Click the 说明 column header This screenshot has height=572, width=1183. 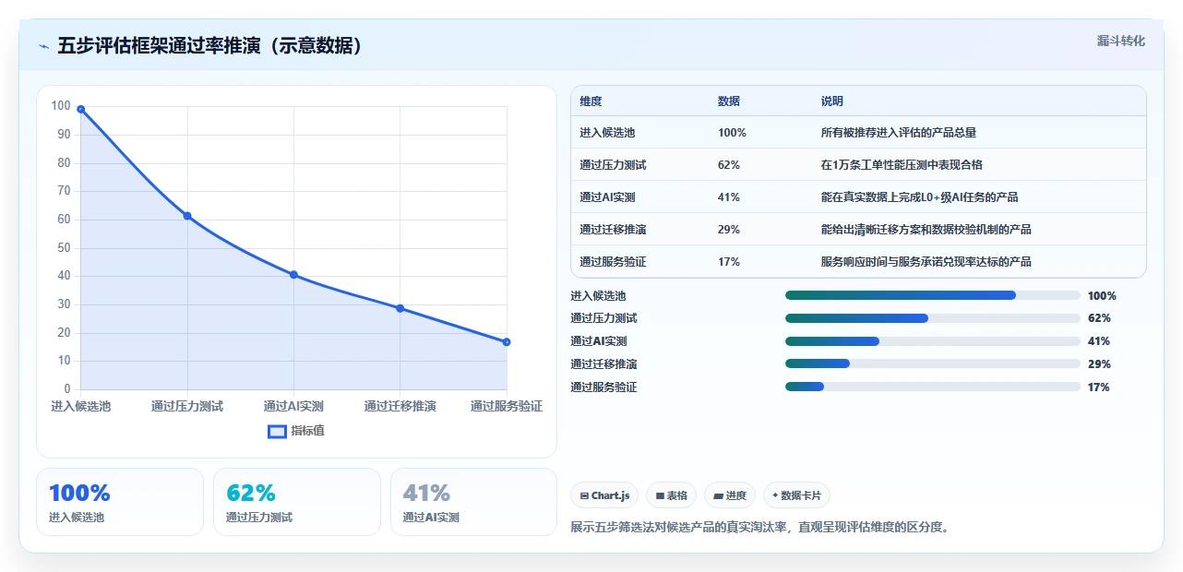tap(832, 101)
